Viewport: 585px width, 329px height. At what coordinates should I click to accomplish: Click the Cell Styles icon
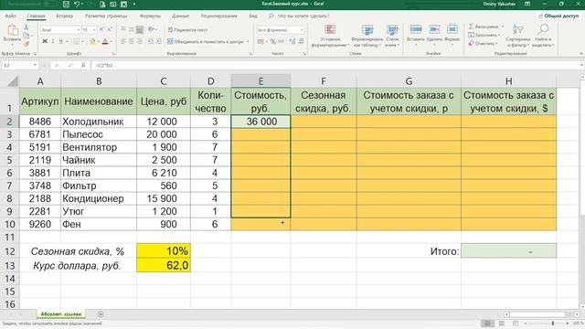coord(392,30)
